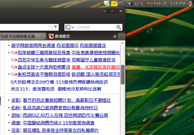Open the Google search engine selector
The height and width of the screenshot is (135, 194).
[x=70, y=27]
